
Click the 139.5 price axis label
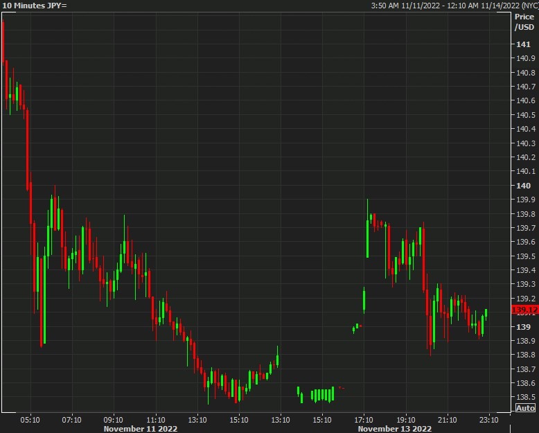coord(526,256)
